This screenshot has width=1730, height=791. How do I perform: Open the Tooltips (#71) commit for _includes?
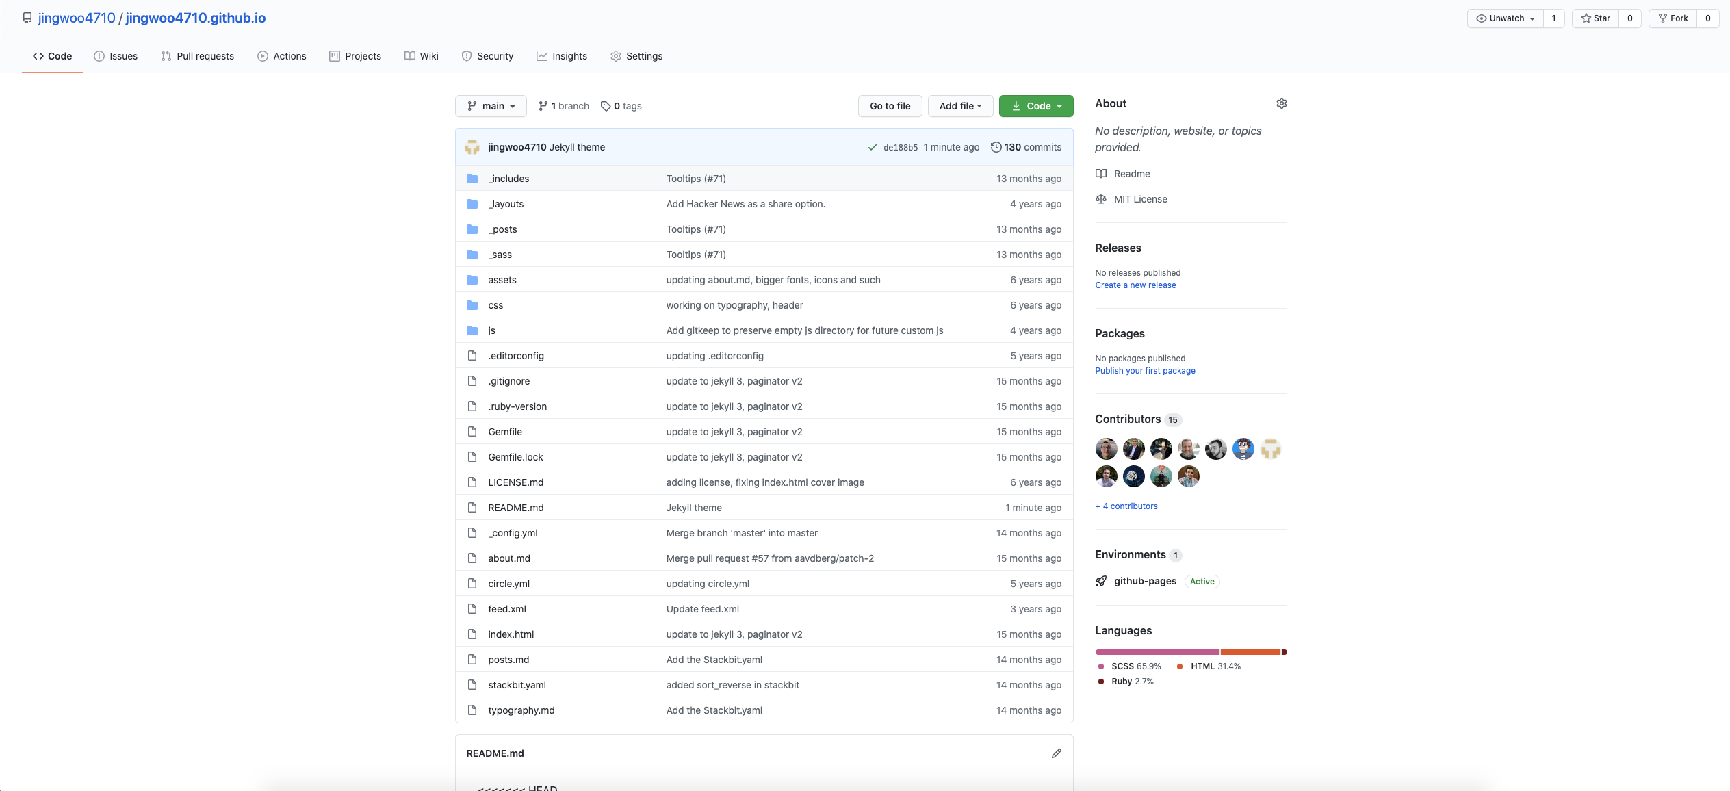coord(696,179)
